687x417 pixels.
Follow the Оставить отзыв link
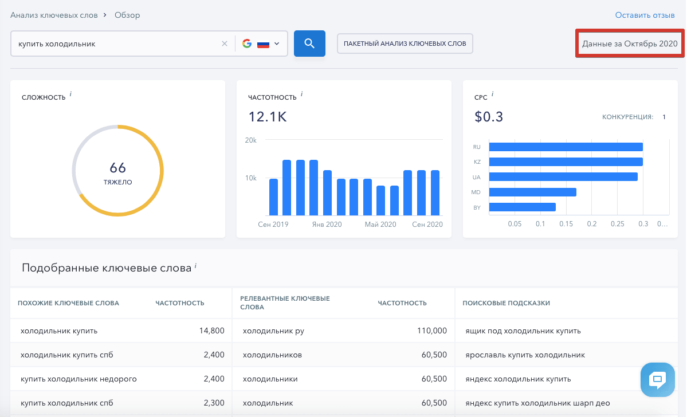click(x=645, y=15)
